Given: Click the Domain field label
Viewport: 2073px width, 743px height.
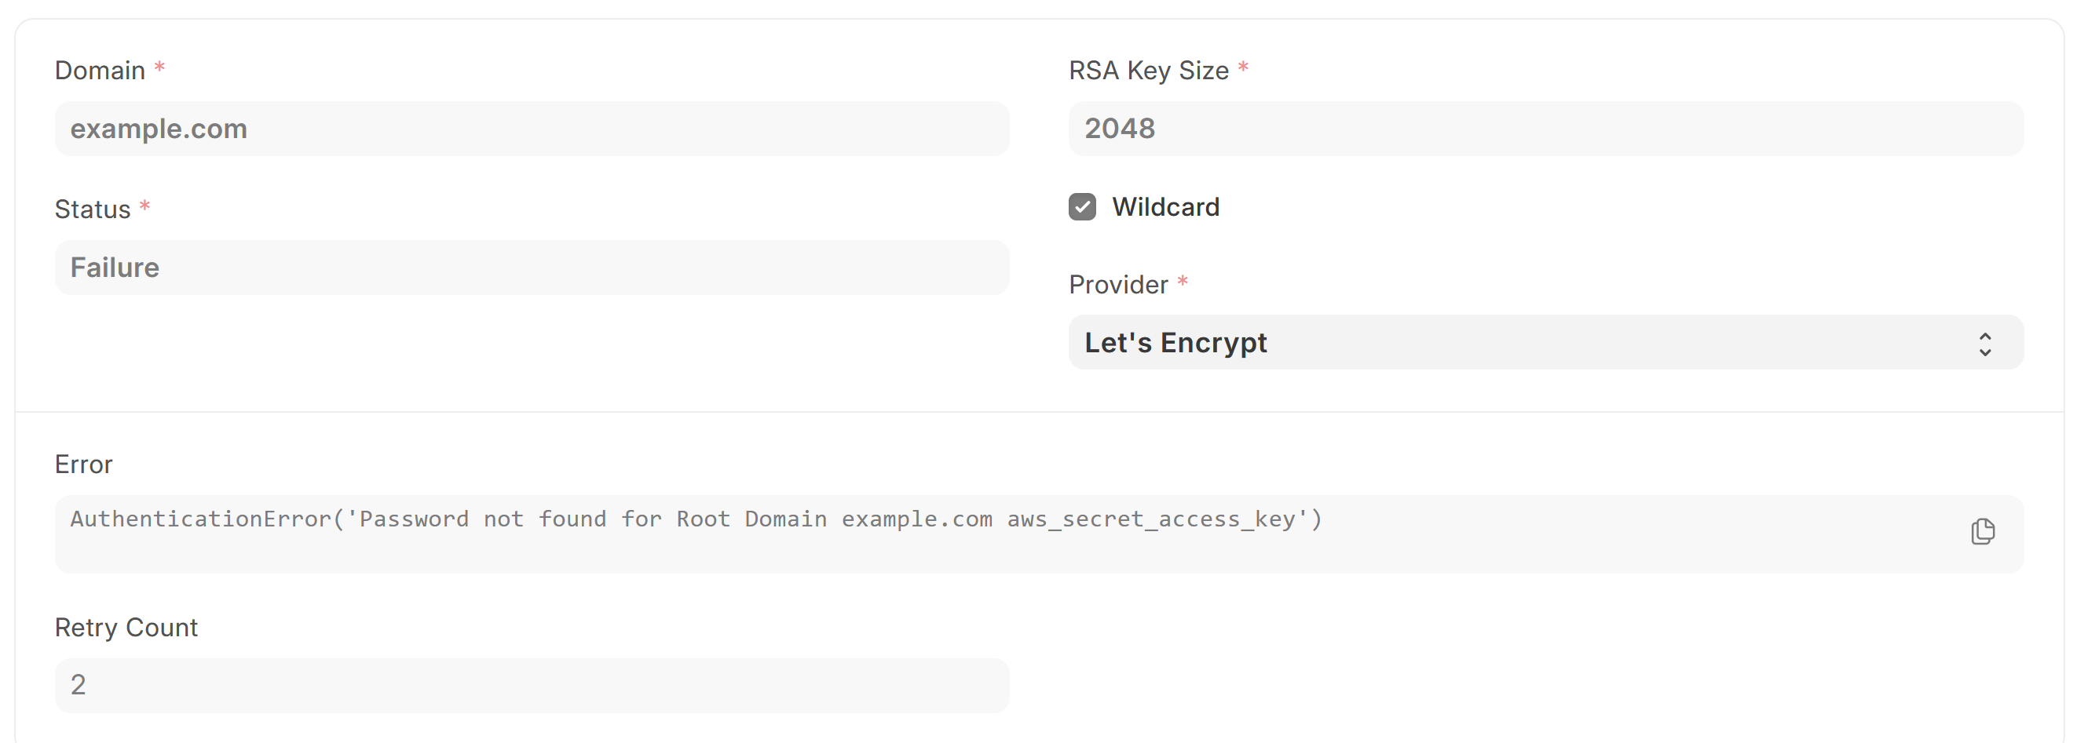Looking at the screenshot, I should 100,71.
